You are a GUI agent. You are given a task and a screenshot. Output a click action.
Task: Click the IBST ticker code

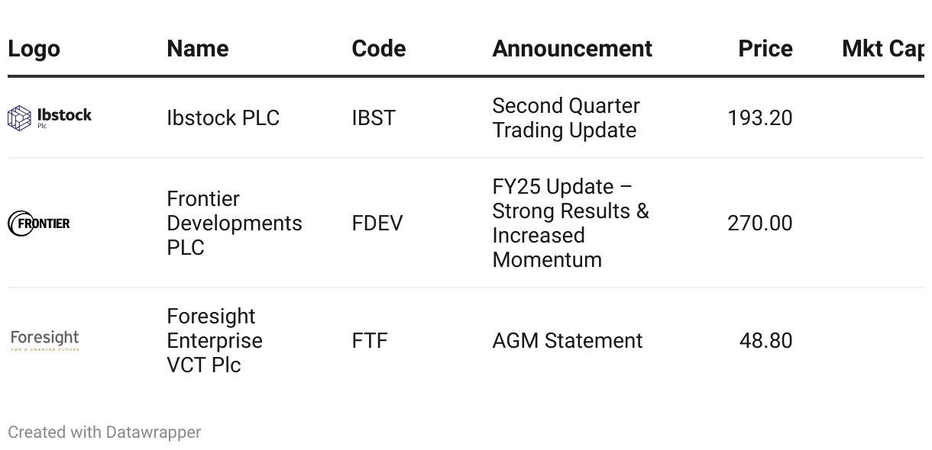(374, 118)
